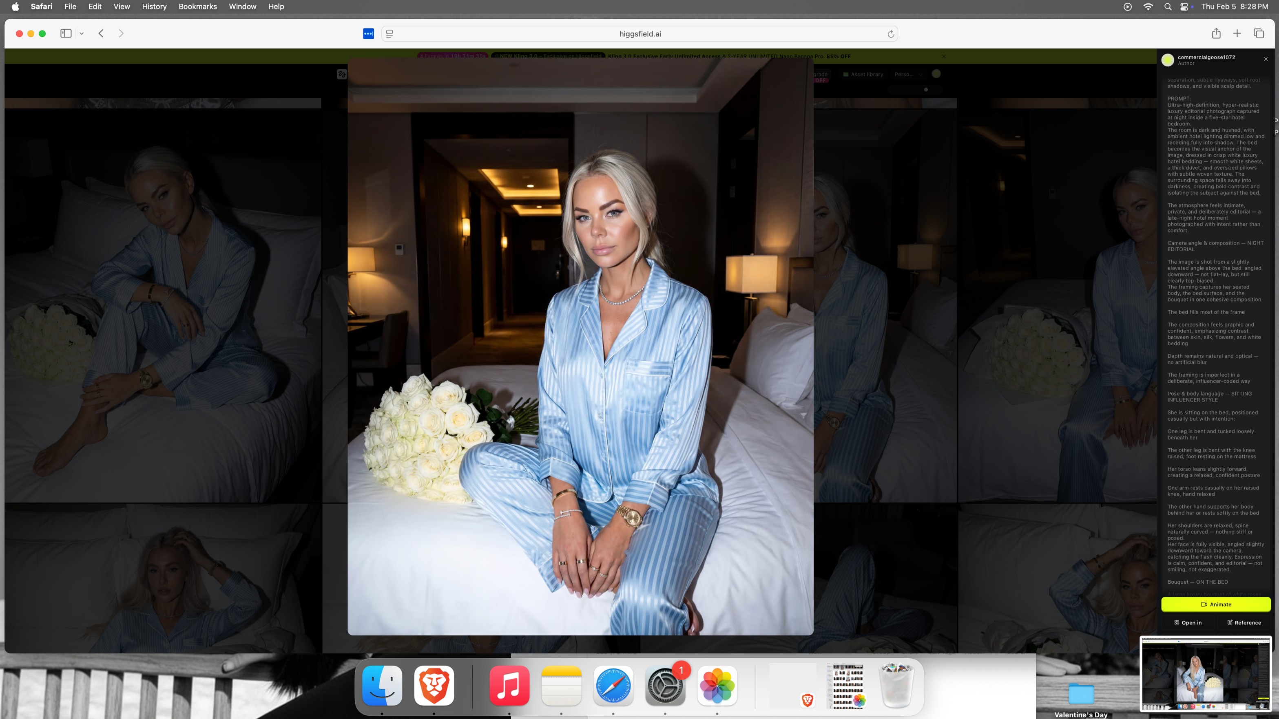Go back to the previous page
This screenshot has height=719, width=1279.
pos(101,33)
